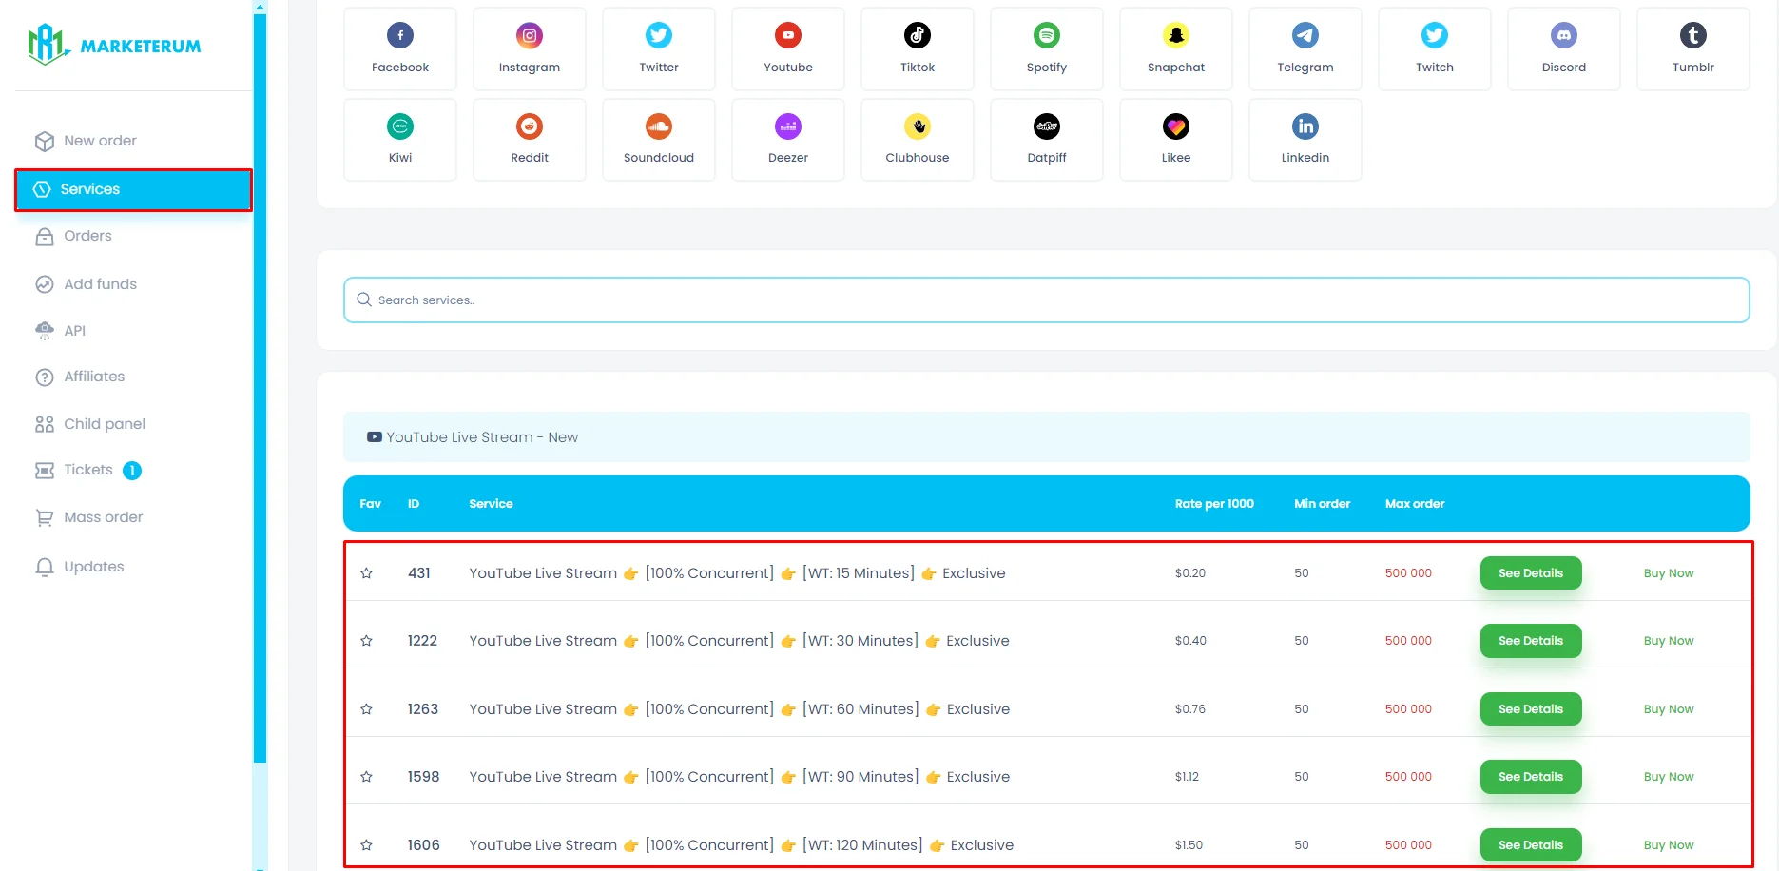Viewport: 1779px width, 871px height.
Task: Click the Search services input field
Action: 1046,300
